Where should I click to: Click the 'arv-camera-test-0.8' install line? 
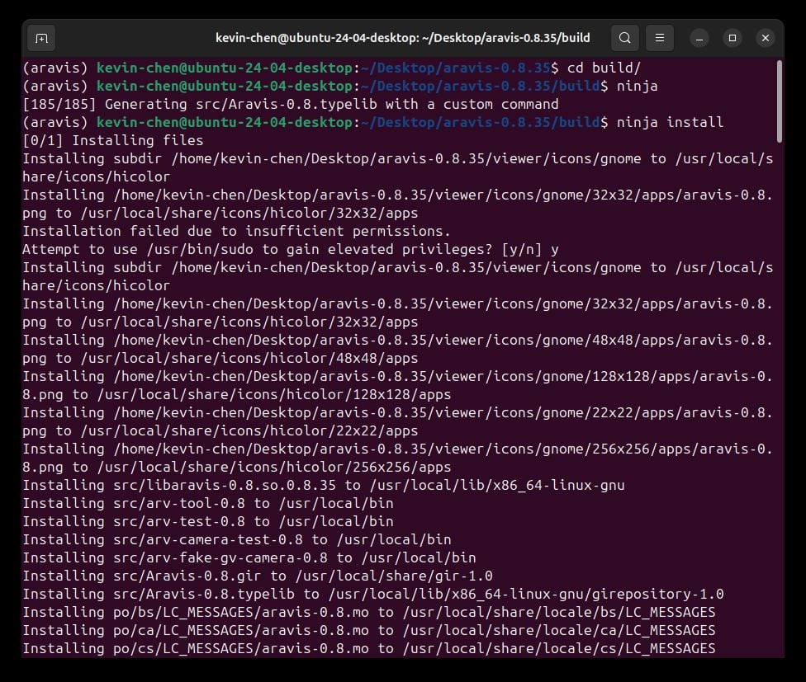click(x=237, y=540)
